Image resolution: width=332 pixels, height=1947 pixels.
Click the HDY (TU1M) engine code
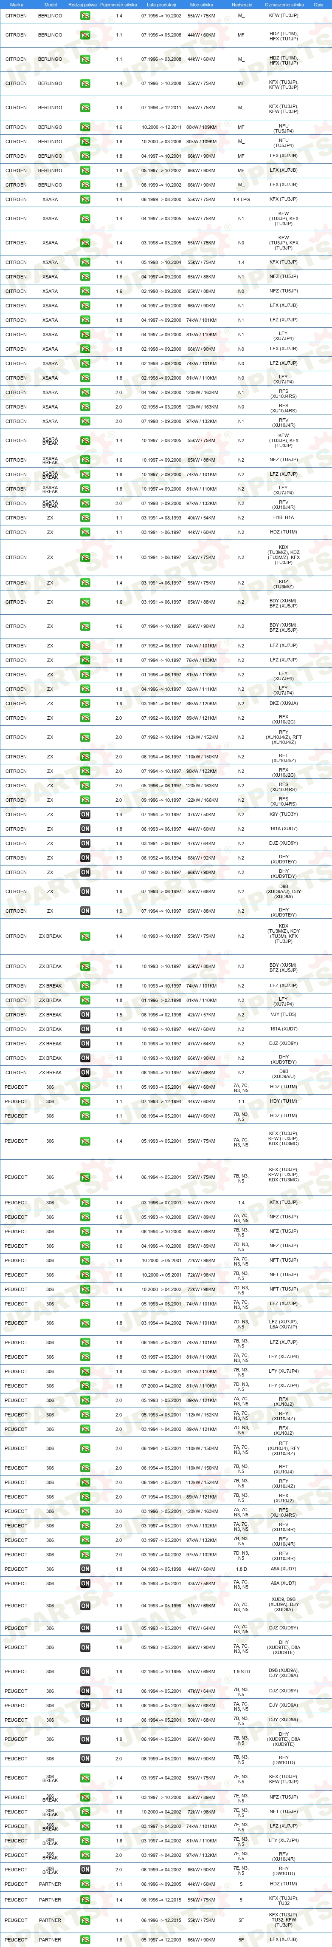point(284,1101)
